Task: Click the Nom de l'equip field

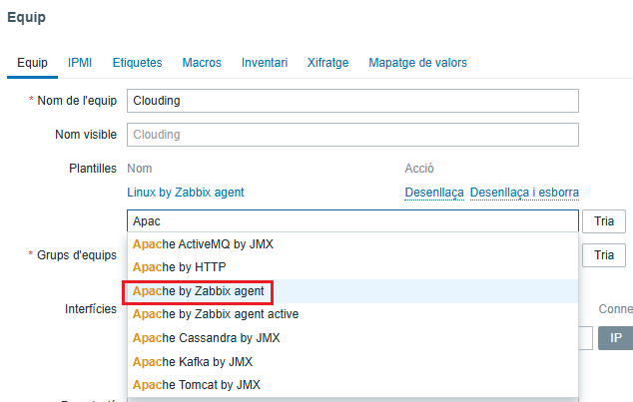Action: (x=352, y=101)
